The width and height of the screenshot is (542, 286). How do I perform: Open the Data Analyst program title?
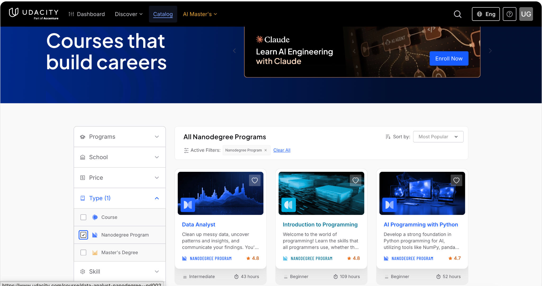tap(198, 225)
